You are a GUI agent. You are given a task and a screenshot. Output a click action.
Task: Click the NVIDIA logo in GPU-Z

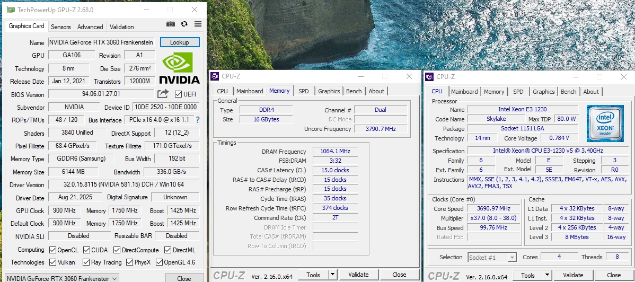point(179,68)
